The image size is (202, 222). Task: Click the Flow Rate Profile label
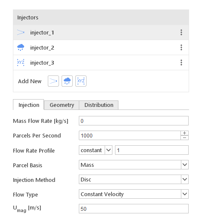(34, 150)
